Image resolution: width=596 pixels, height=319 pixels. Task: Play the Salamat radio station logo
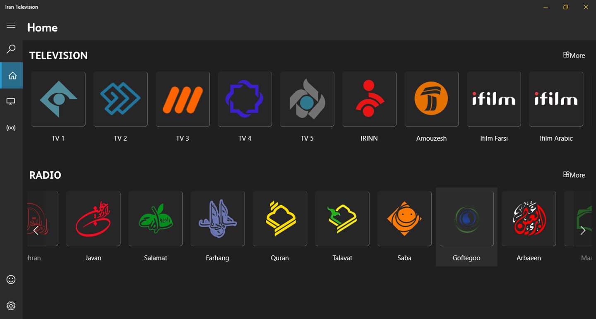[x=156, y=218]
